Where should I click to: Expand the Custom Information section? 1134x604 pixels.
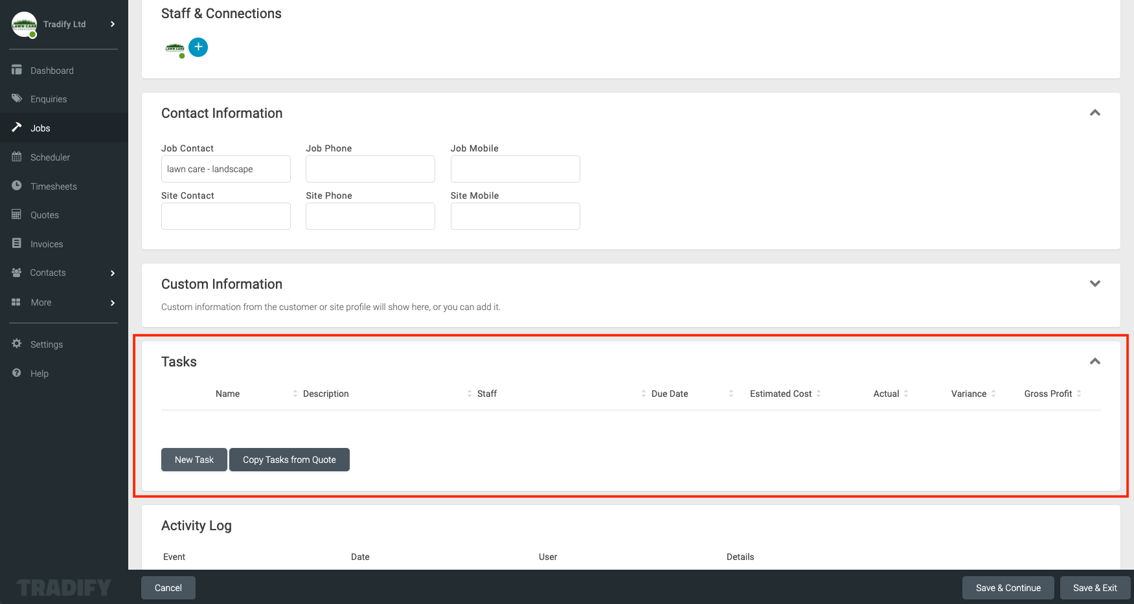(1095, 284)
